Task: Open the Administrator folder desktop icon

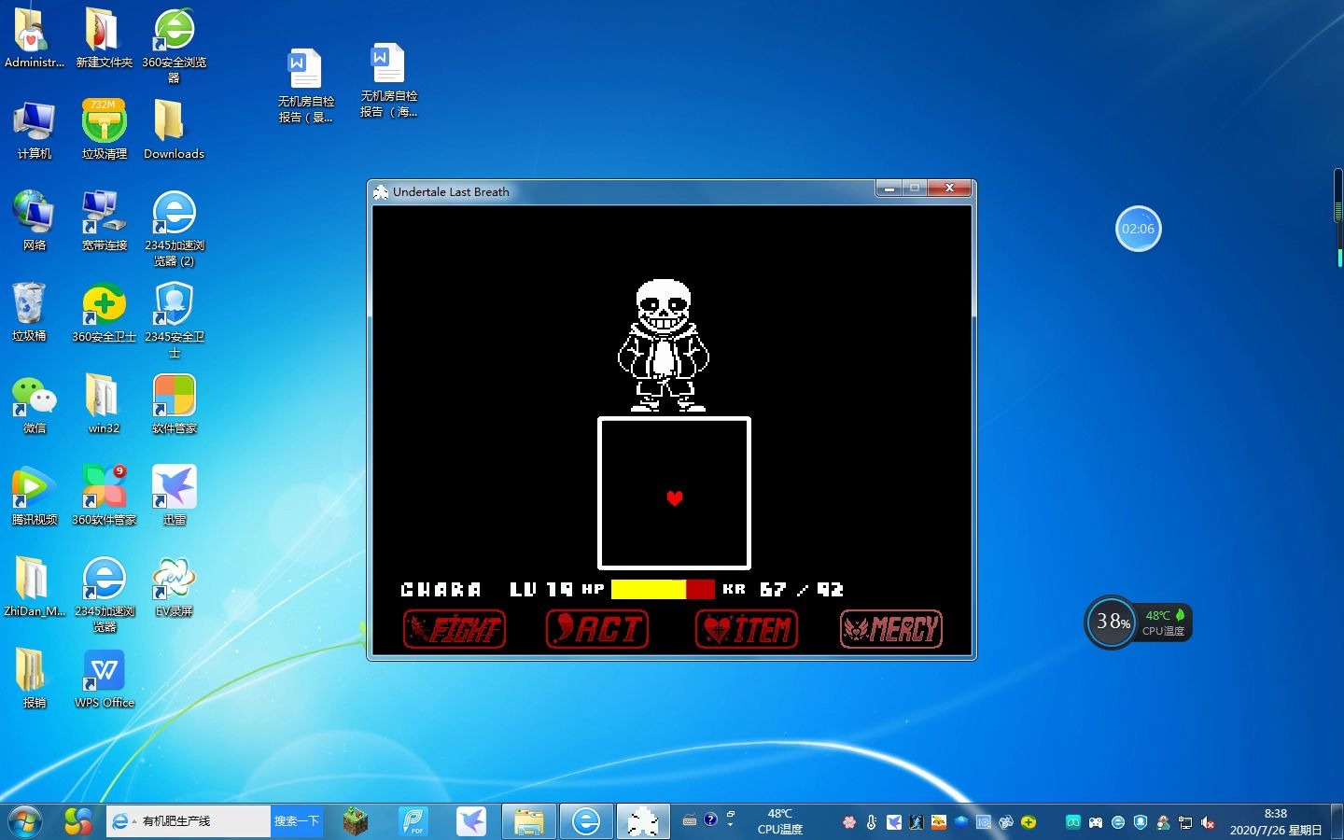Action: [35, 39]
